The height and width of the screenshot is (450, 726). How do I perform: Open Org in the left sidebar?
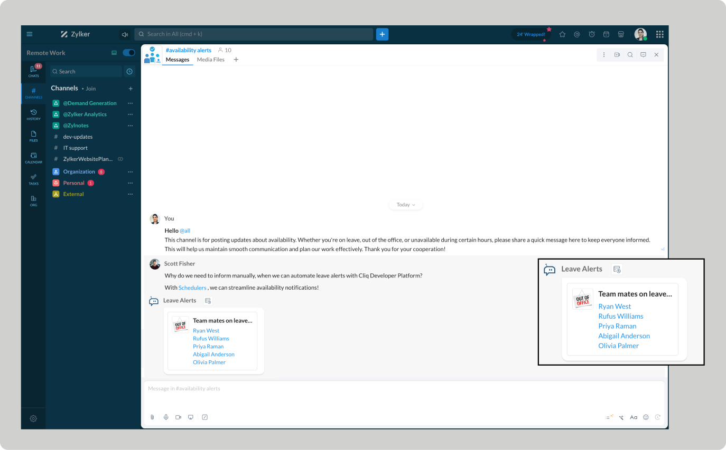point(33,200)
